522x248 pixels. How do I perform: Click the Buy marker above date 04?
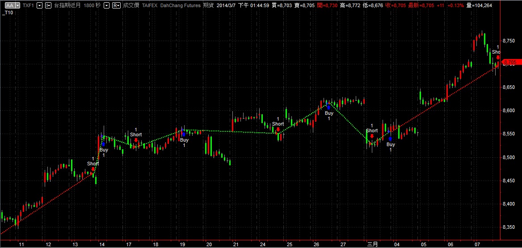(391, 144)
